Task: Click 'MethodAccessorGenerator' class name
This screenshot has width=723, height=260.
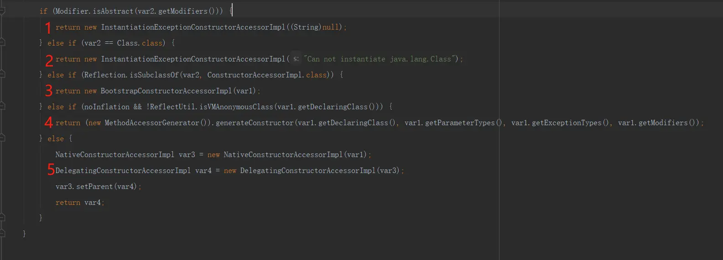Action: tap(152, 123)
